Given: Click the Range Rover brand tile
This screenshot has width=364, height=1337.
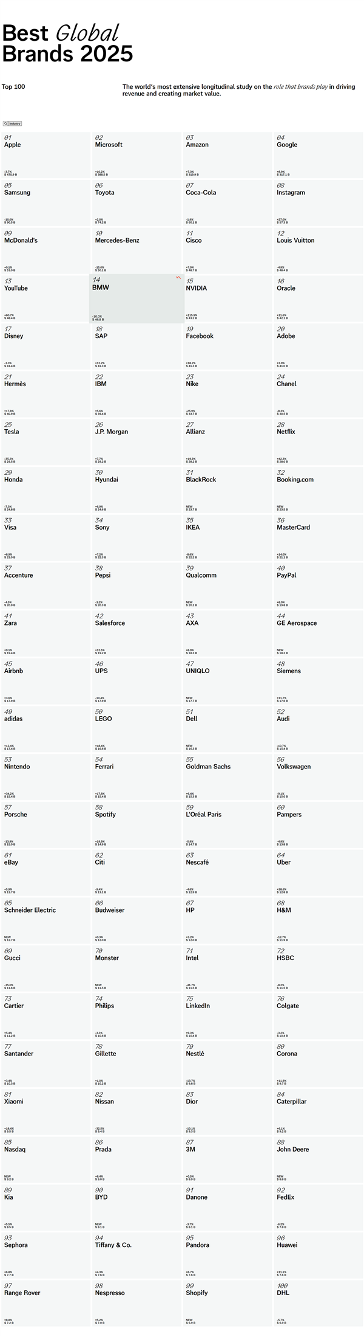Looking at the screenshot, I should (x=45, y=1303).
